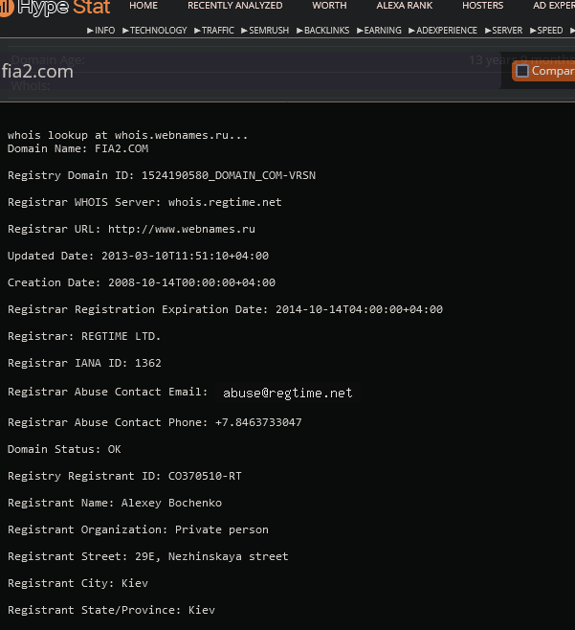Open the HOME menu item
The width and height of the screenshot is (575, 630).
pos(144,6)
